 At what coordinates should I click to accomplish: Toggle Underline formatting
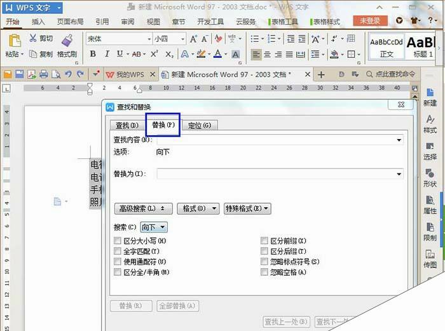click(120, 53)
